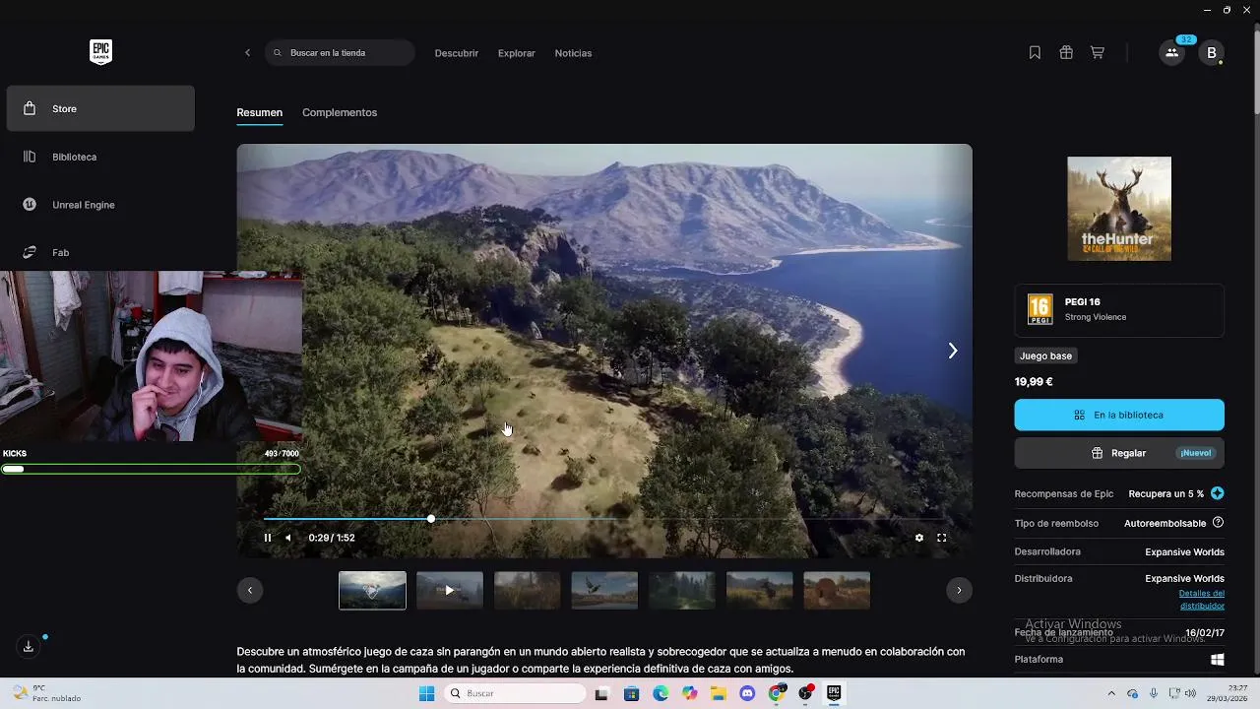Click theHunter game cover art

click(x=1119, y=209)
